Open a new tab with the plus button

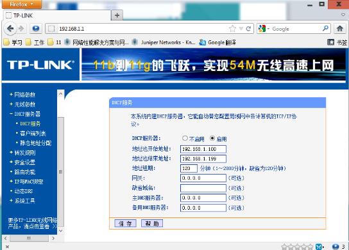point(117,15)
